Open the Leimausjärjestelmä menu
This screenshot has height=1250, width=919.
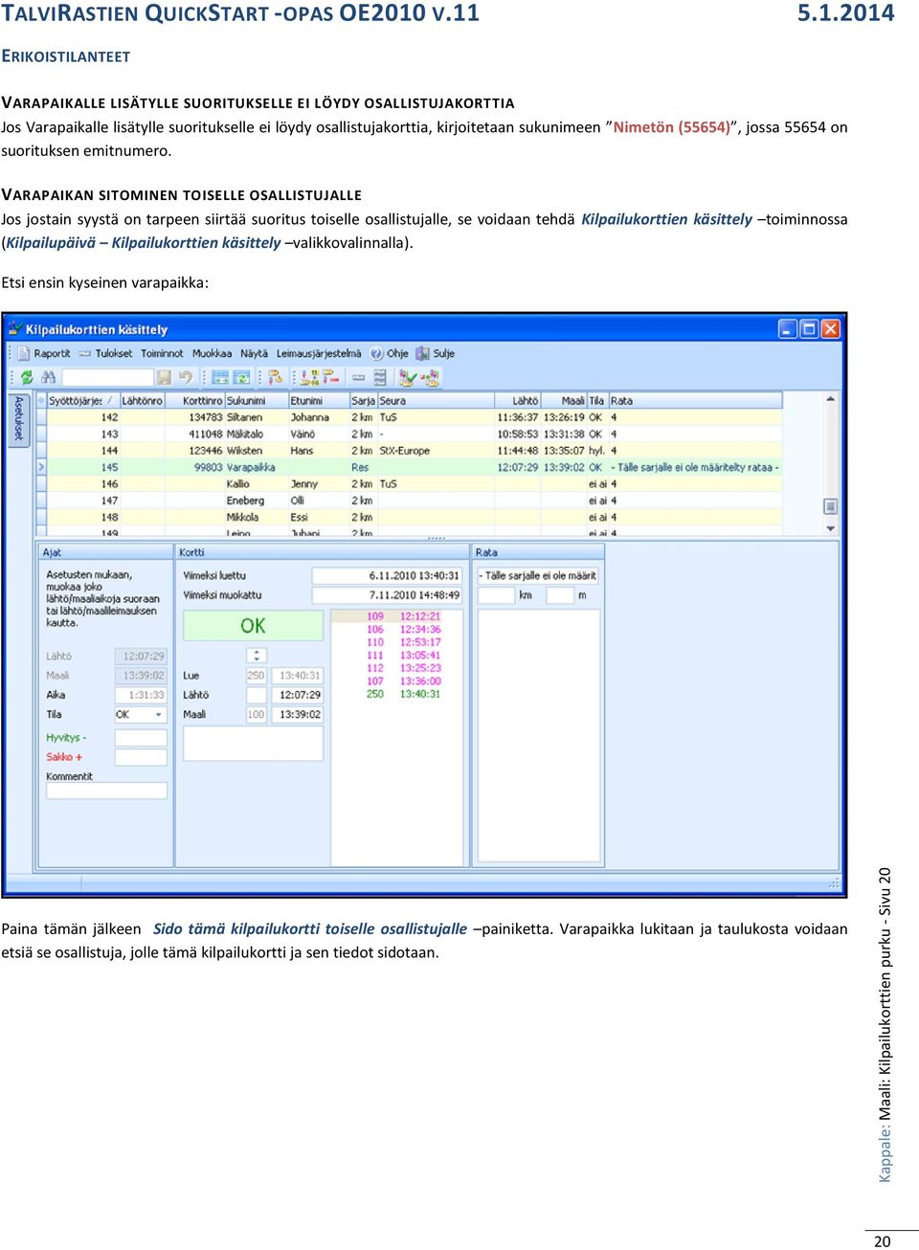click(319, 353)
